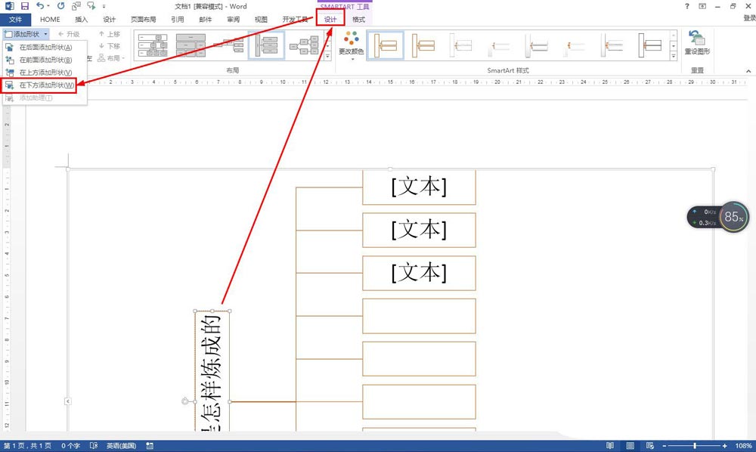Open the 布局 layout dropdown in Create Graphic
Image resolution: width=756 pixels, height=452 pixels.
pos(113,58)
